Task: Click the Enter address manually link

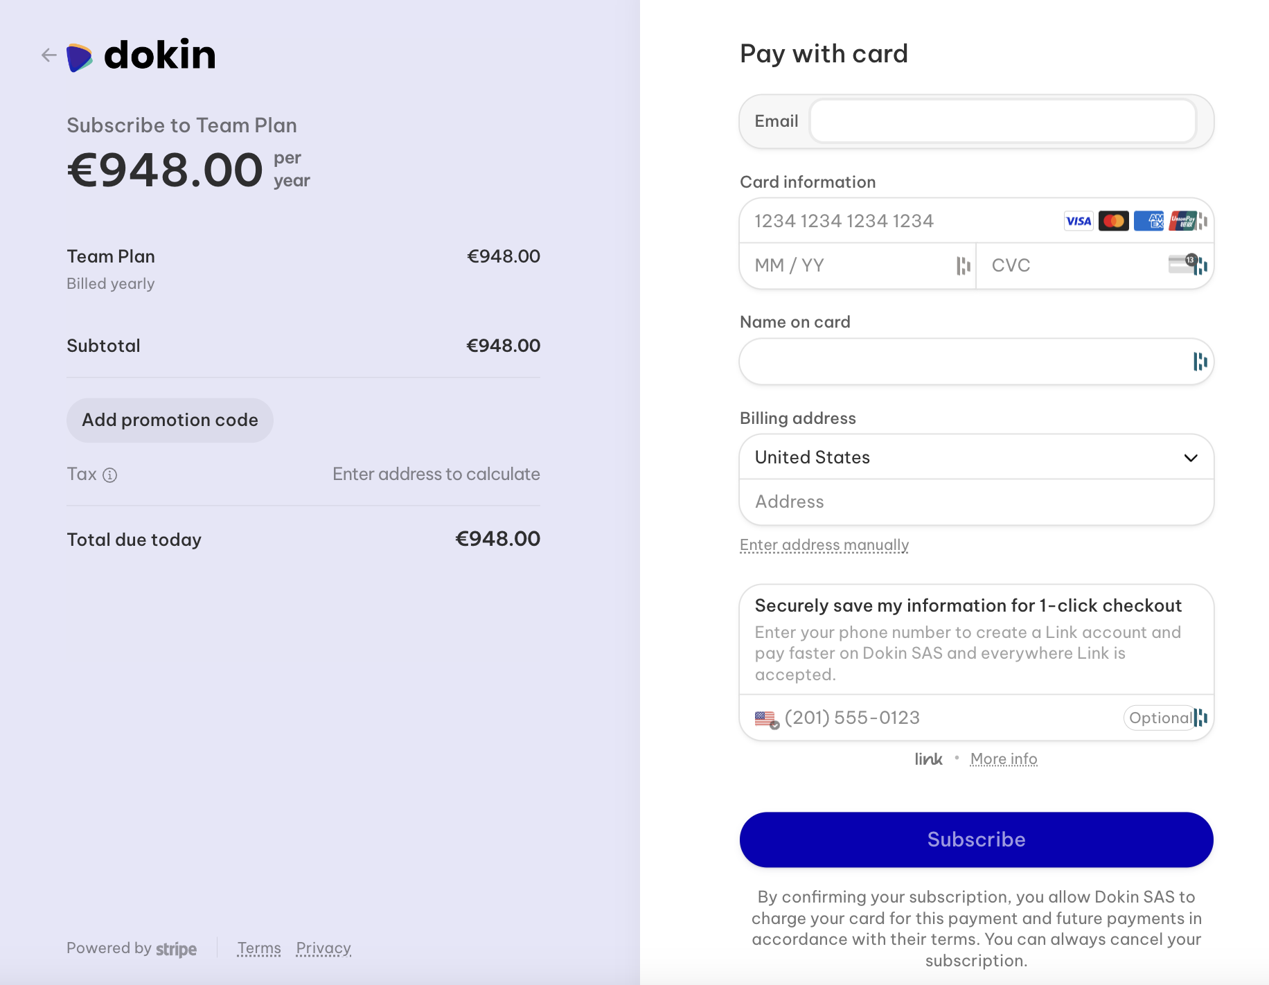Action: coord(824,545)
